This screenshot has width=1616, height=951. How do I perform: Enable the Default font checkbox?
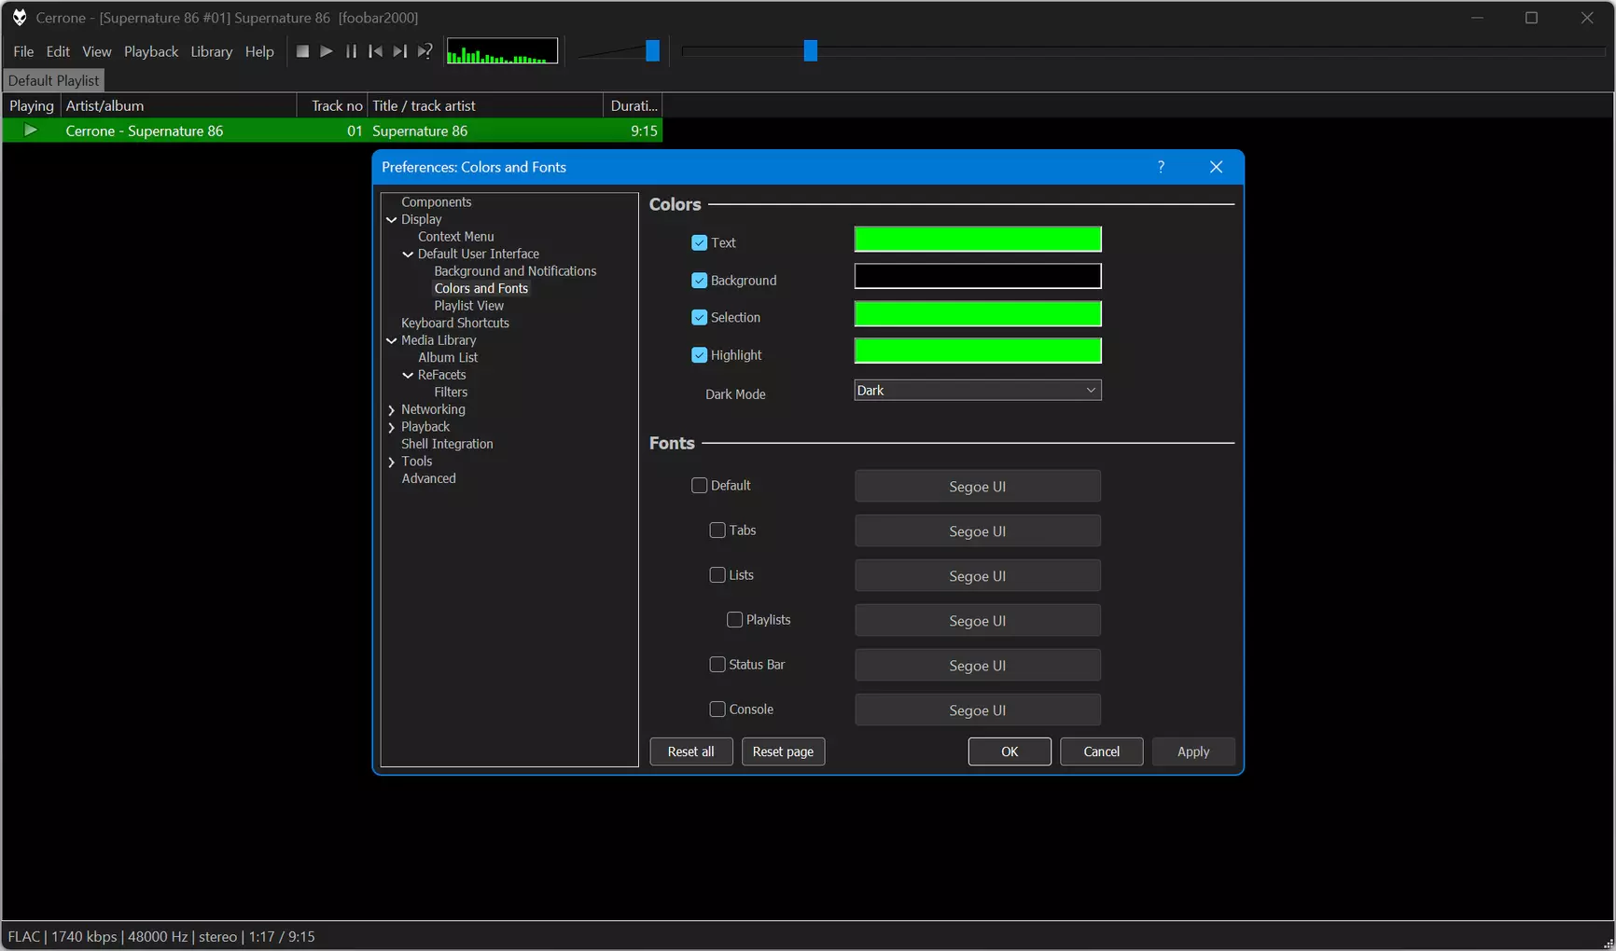pos(699,485)
